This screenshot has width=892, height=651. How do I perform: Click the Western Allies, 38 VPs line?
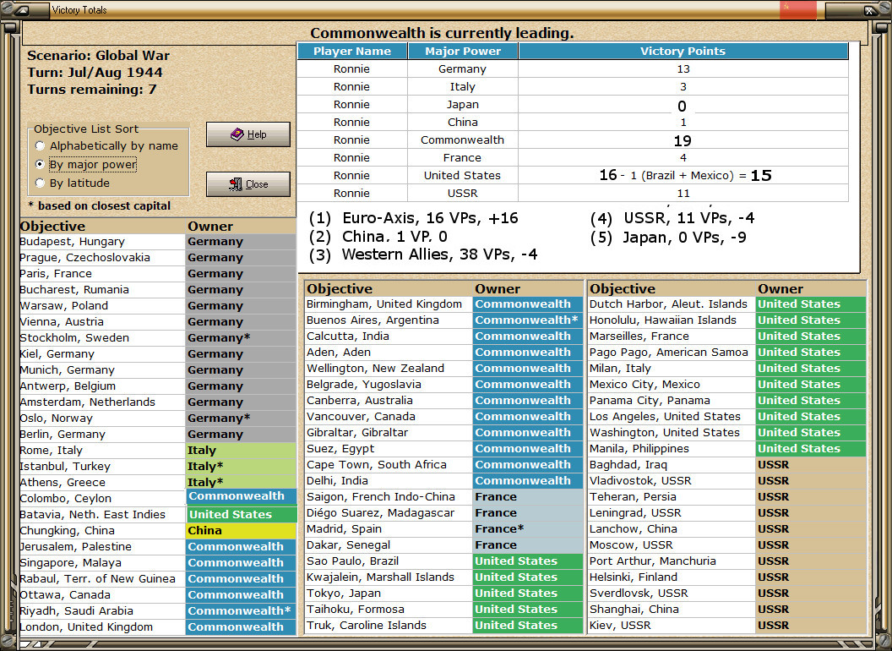(x=423, y=254)
